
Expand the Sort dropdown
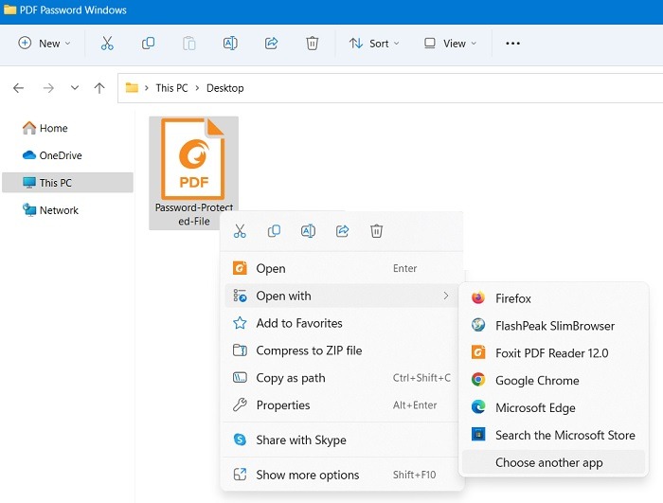pyautogui.click(x=374, y=44)
